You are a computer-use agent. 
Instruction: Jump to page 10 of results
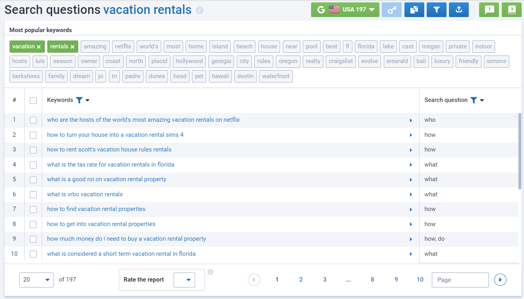point(420,280)
